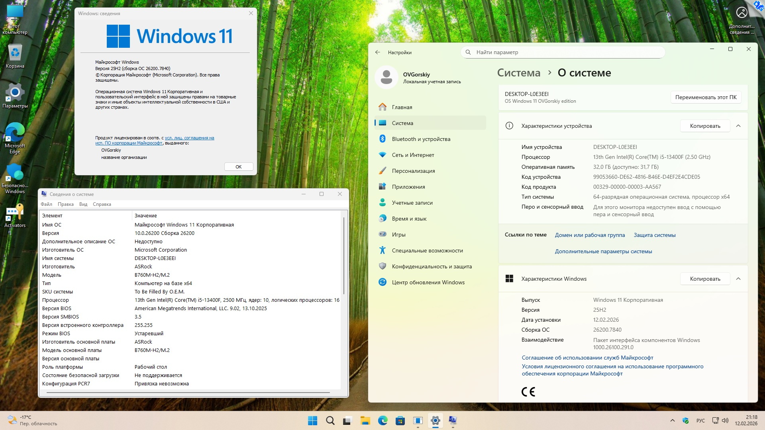Copy the Windows characteristics with Копировать

(705, 279)
